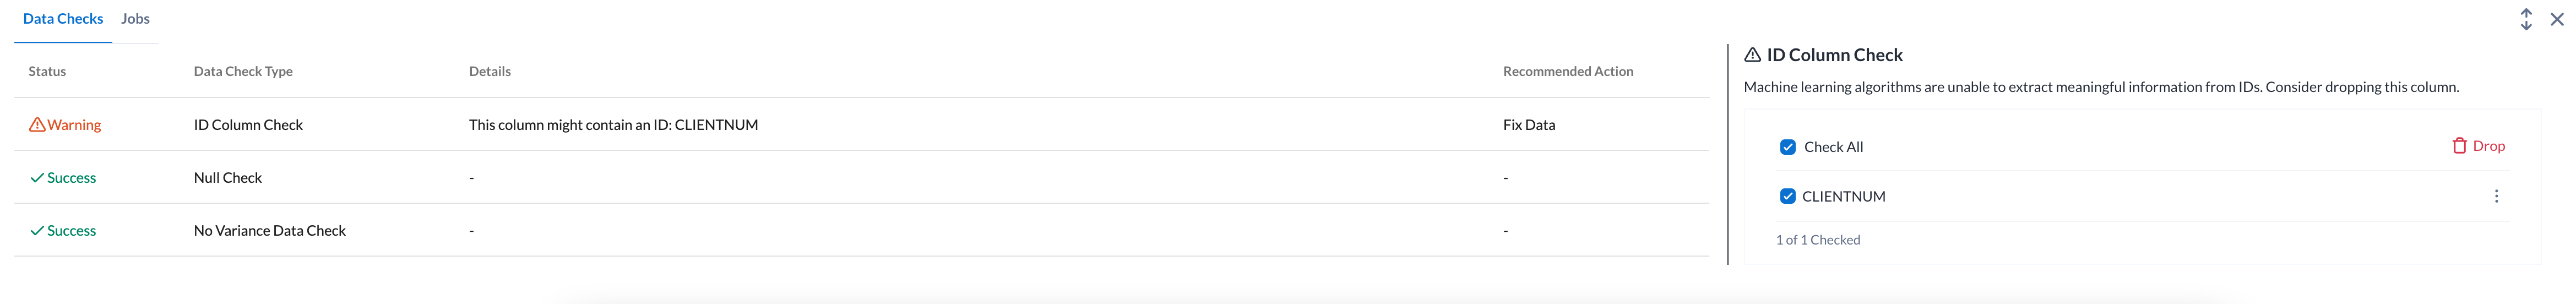Click the Recommended Action column header
The height and width of the screenshot is (304, 2576).
click(1567, 71)
